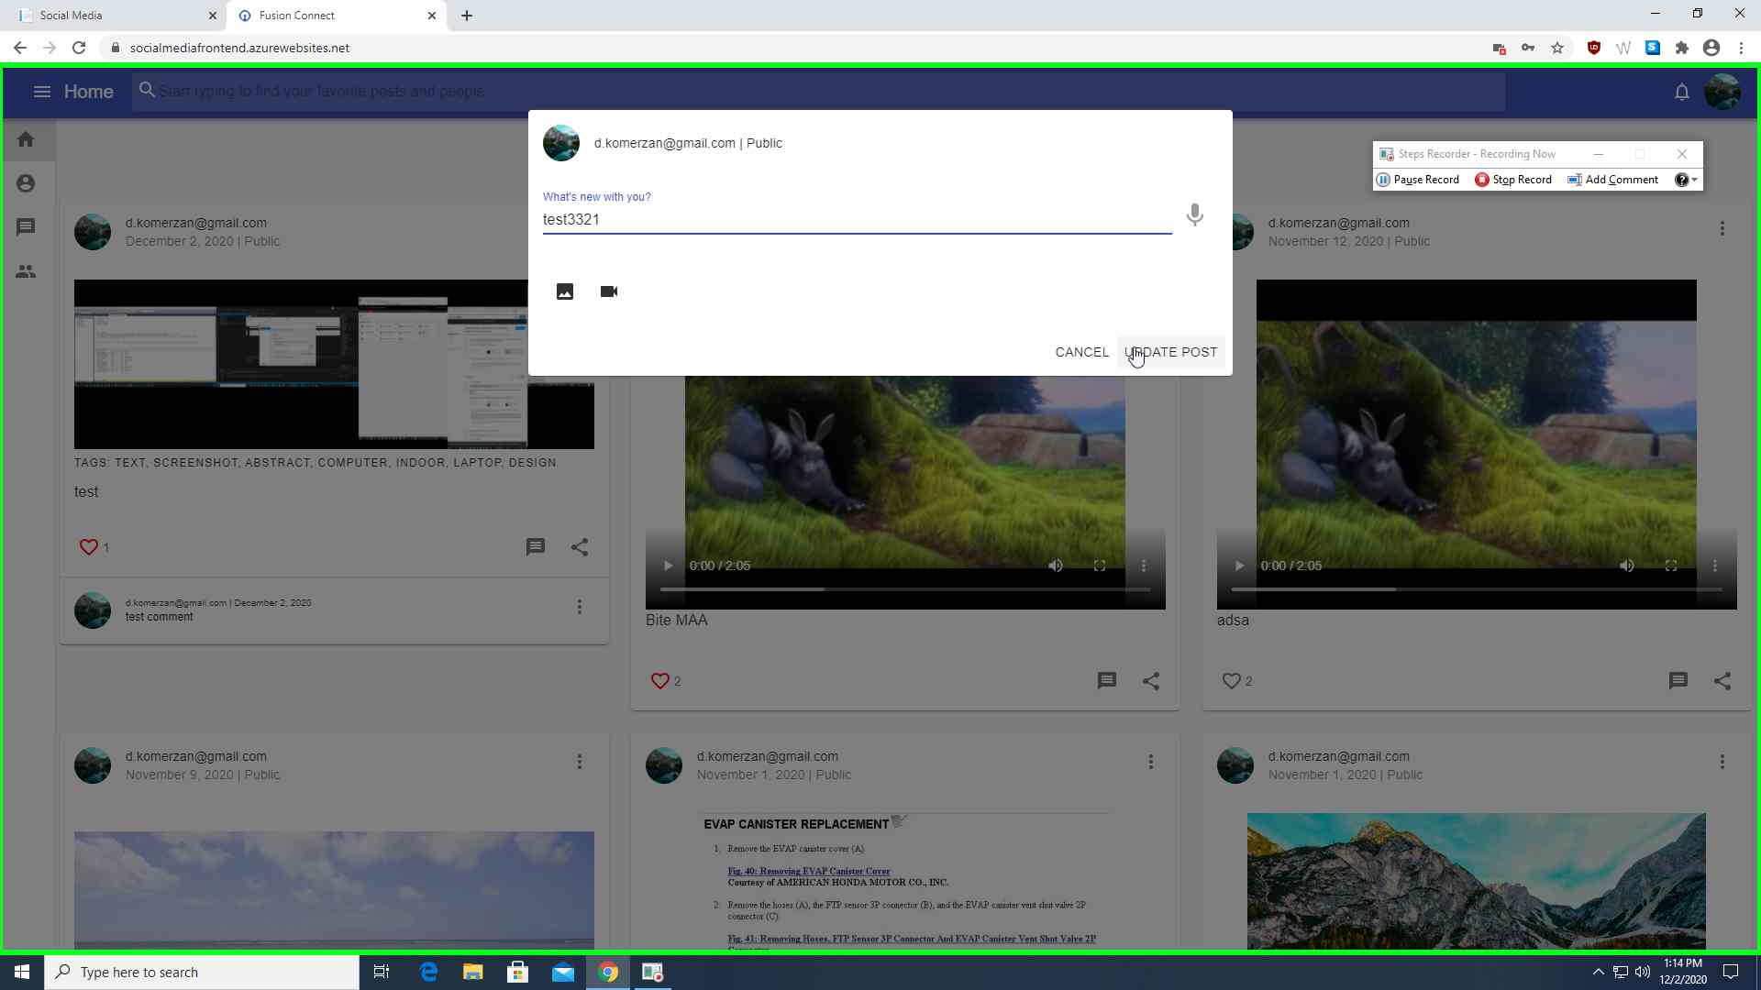This screenshot has height=990, width=1761.
Task: Open the user avatar in the top bar
Action: tap(1722, 92)
